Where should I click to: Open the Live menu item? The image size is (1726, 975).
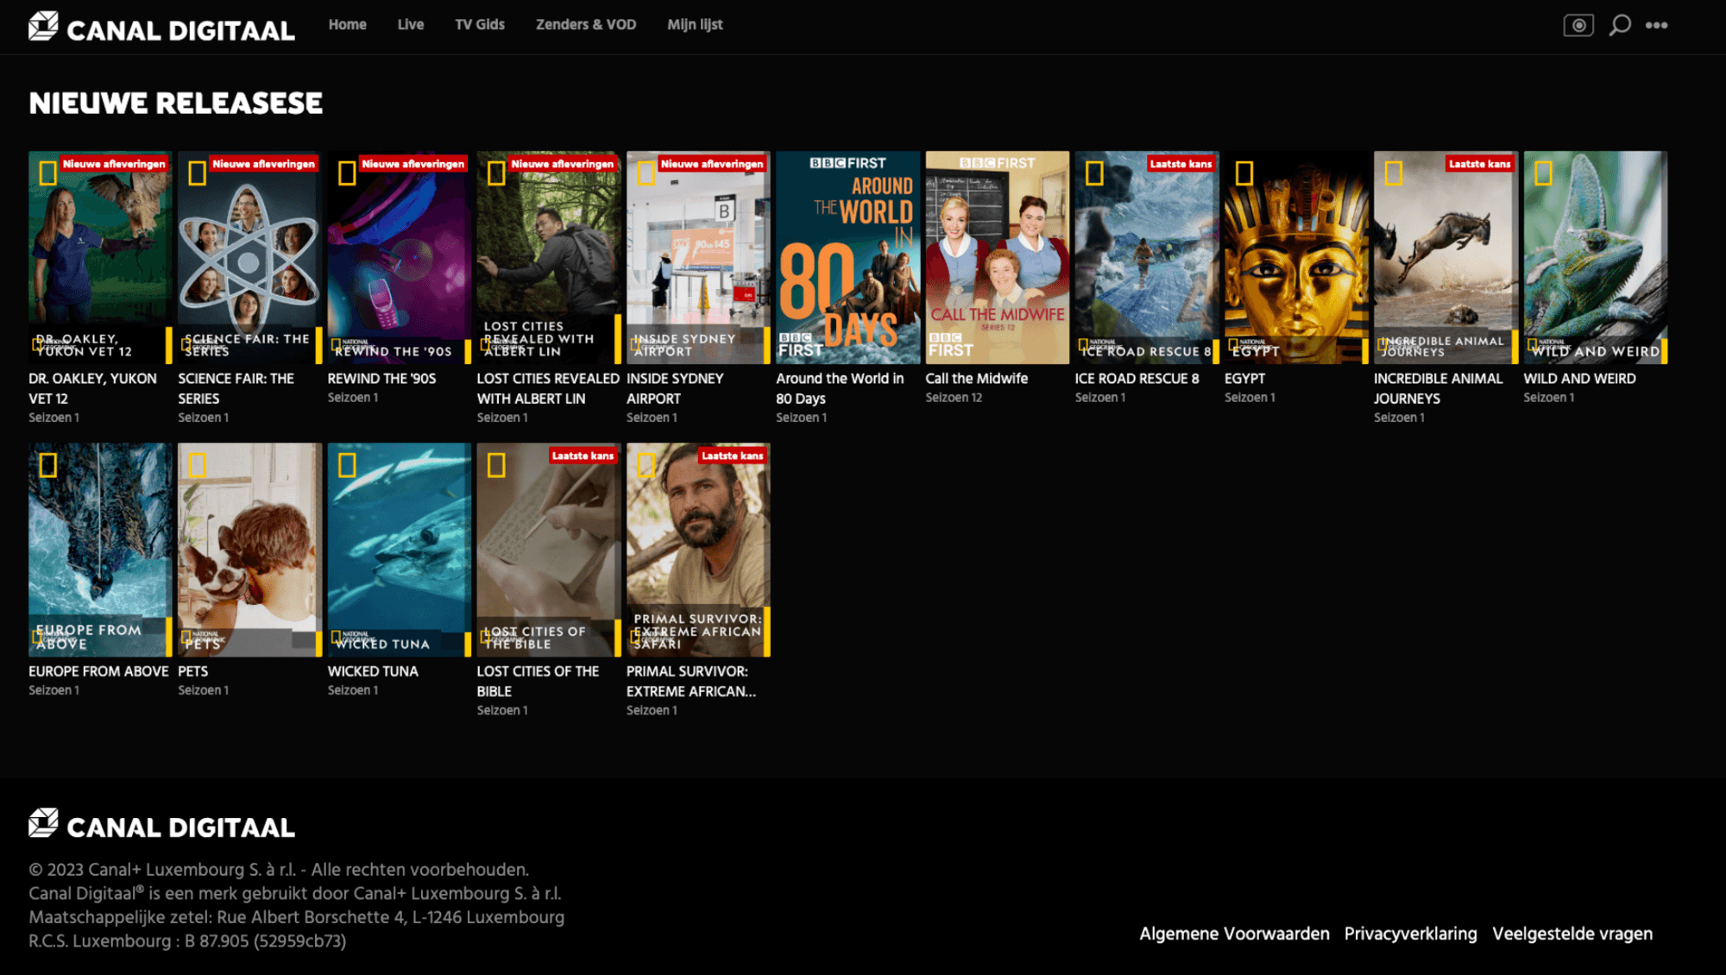[411, 24]
